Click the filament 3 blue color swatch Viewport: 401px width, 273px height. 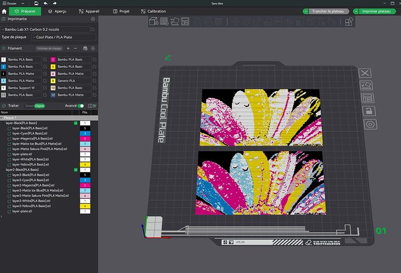tap(3, 67)
